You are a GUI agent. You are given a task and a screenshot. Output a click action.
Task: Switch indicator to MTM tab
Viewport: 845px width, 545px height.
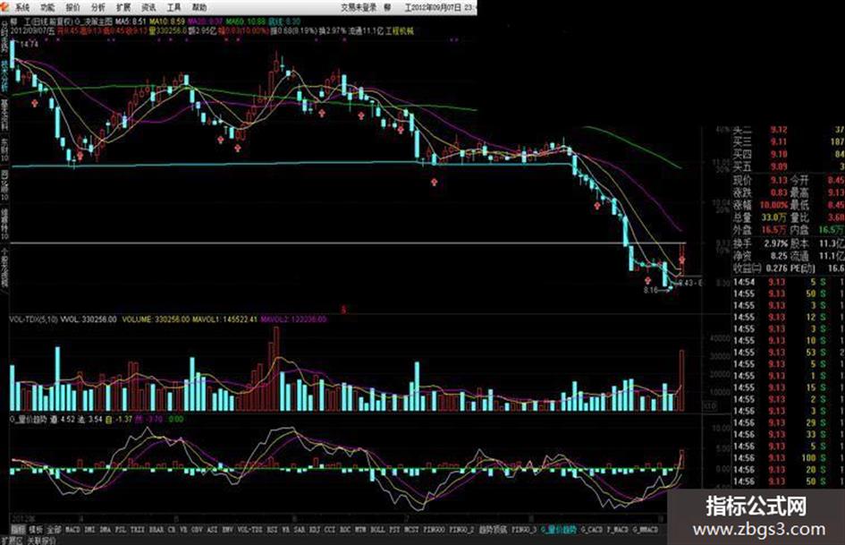coord(360,530)
